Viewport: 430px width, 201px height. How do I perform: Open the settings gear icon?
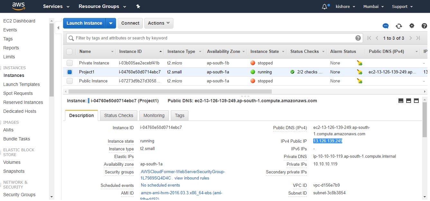pyautogui.click(x=412, y=26)
